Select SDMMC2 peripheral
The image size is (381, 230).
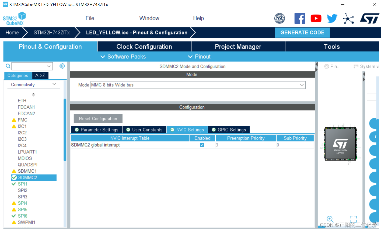click(34, 177)
